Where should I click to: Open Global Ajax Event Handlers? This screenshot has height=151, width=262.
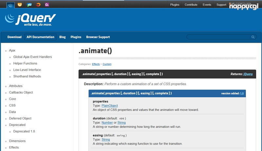32,57
